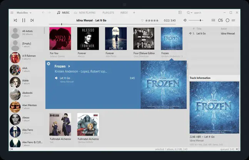Click the small Frozen album cover
249x160 pixels.
click(172, 39)
